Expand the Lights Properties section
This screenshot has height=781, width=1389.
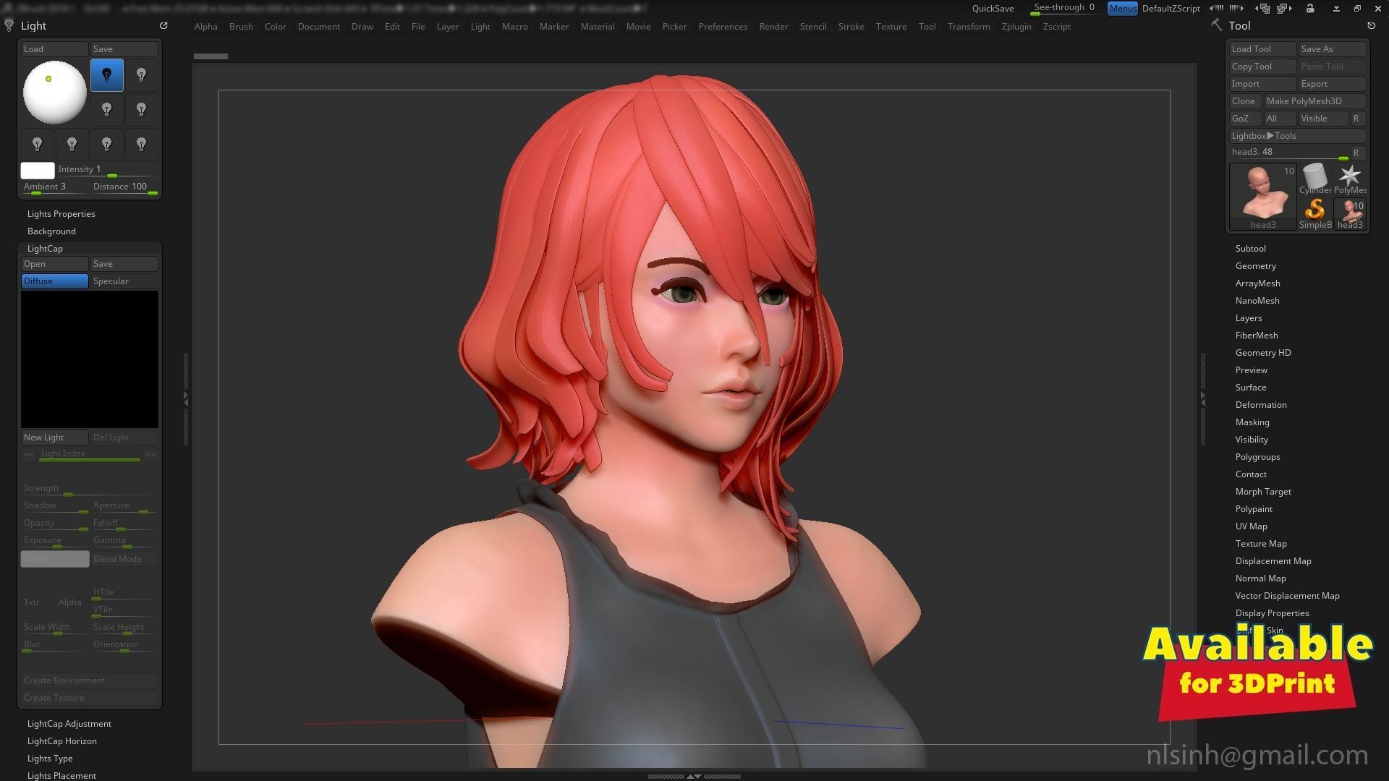[x=61, y=214]
